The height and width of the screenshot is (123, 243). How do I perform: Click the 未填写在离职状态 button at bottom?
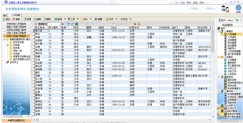[x=16, y=120]
